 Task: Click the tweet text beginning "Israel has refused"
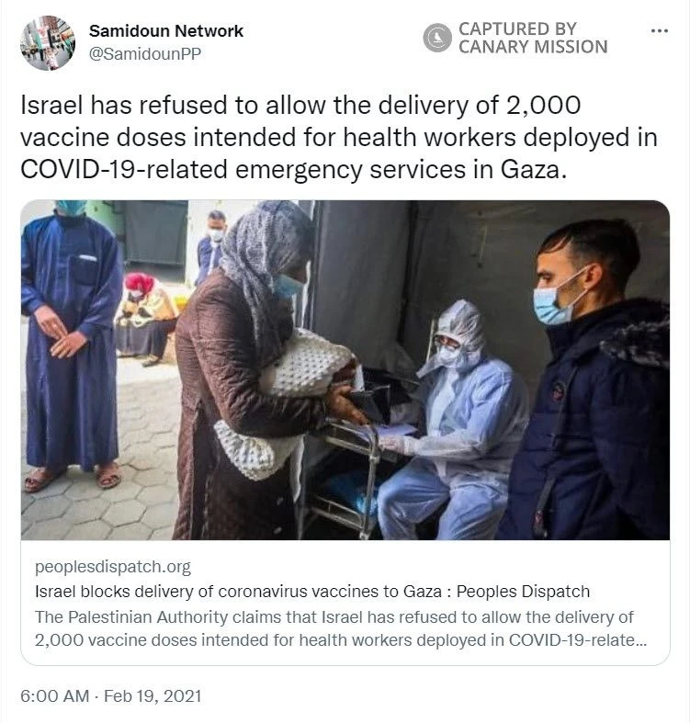pyautogui.click(x=339, y=138)
